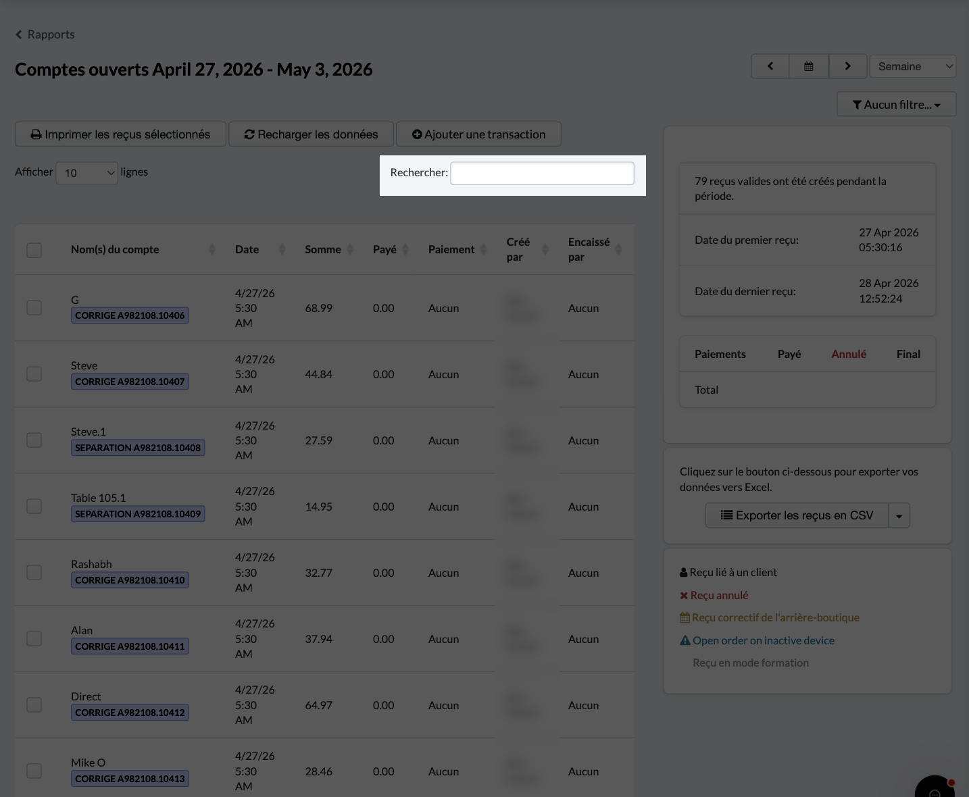Toggle the select-all checkbox in table header

pyautogui.click(x=34, y=250)
